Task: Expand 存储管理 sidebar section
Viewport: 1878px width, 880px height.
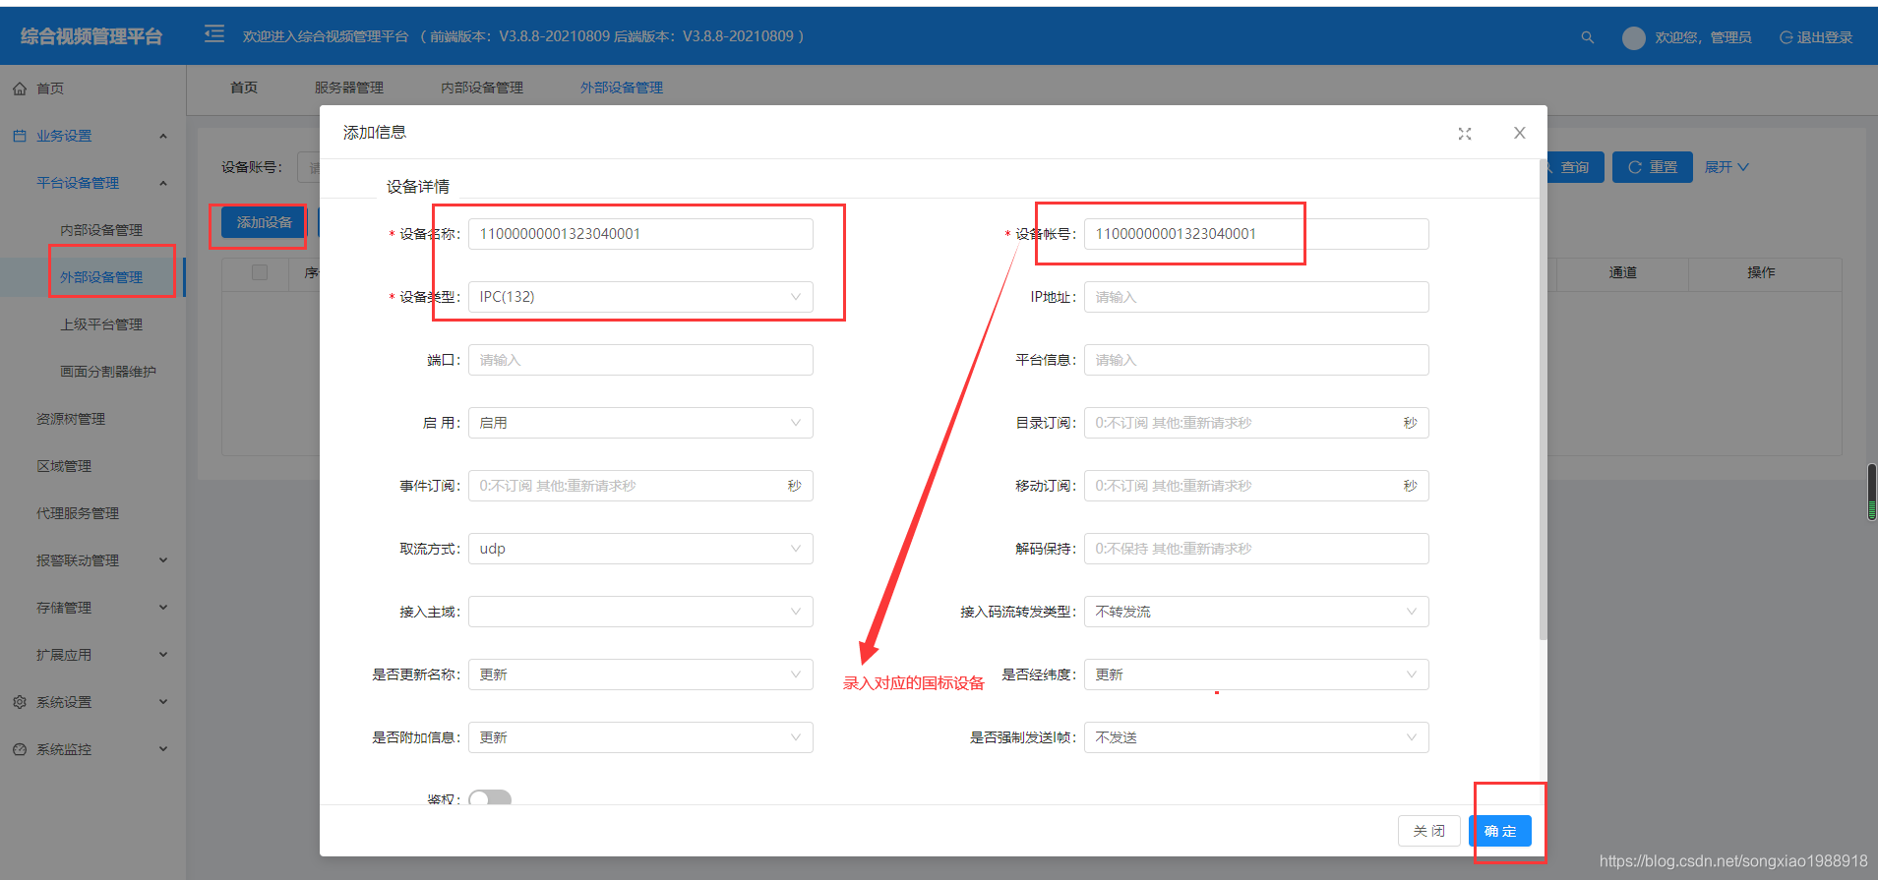Action: (92, 608)
